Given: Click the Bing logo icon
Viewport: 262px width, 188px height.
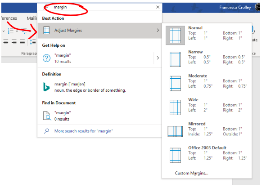Looking at the screenshot, I should [46, 87].
